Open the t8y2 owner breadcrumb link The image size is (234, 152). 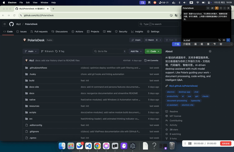coord(18,24)
